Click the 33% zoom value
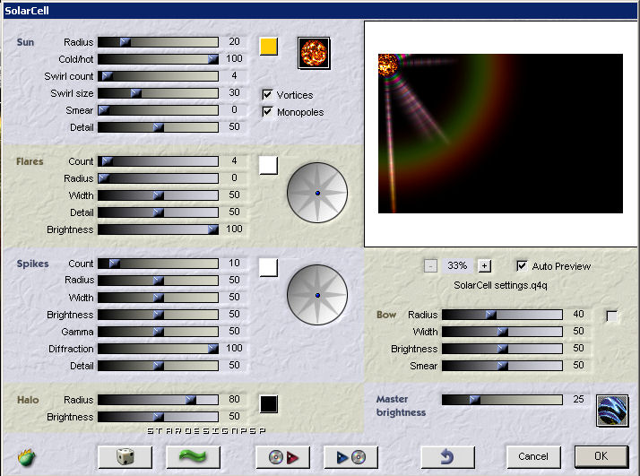 point(457,265)
